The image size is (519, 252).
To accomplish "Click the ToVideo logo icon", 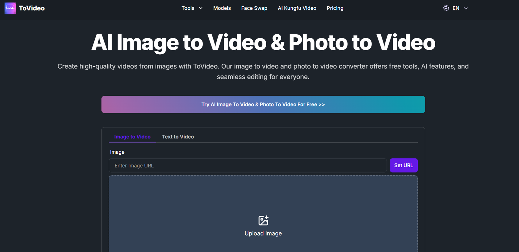I will tap(10, 8).
